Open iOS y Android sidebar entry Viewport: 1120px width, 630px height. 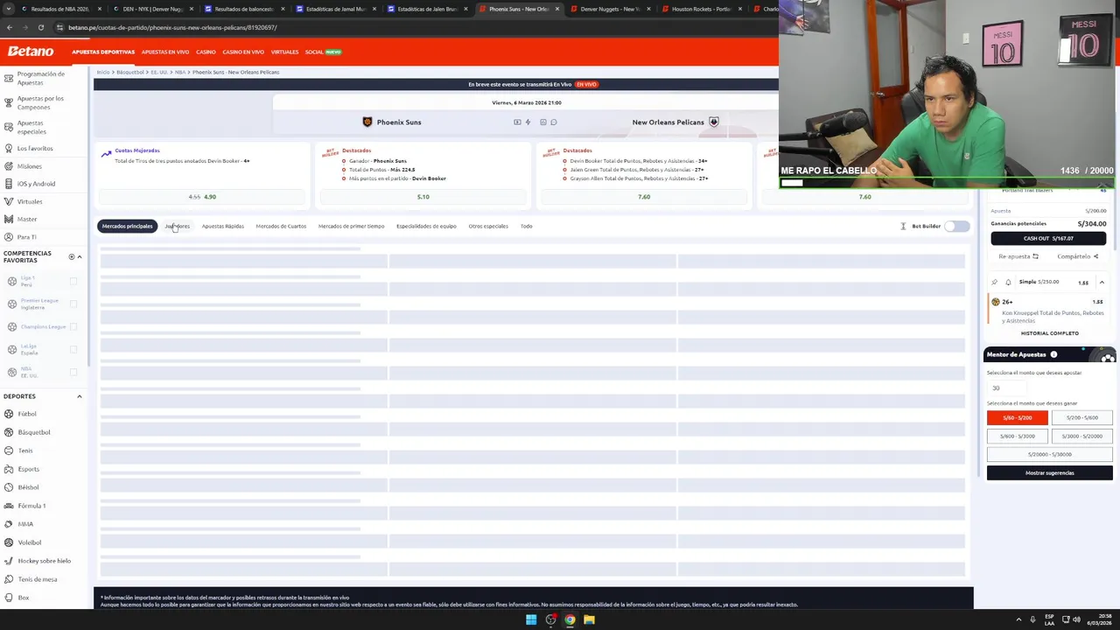pos(36,184)
